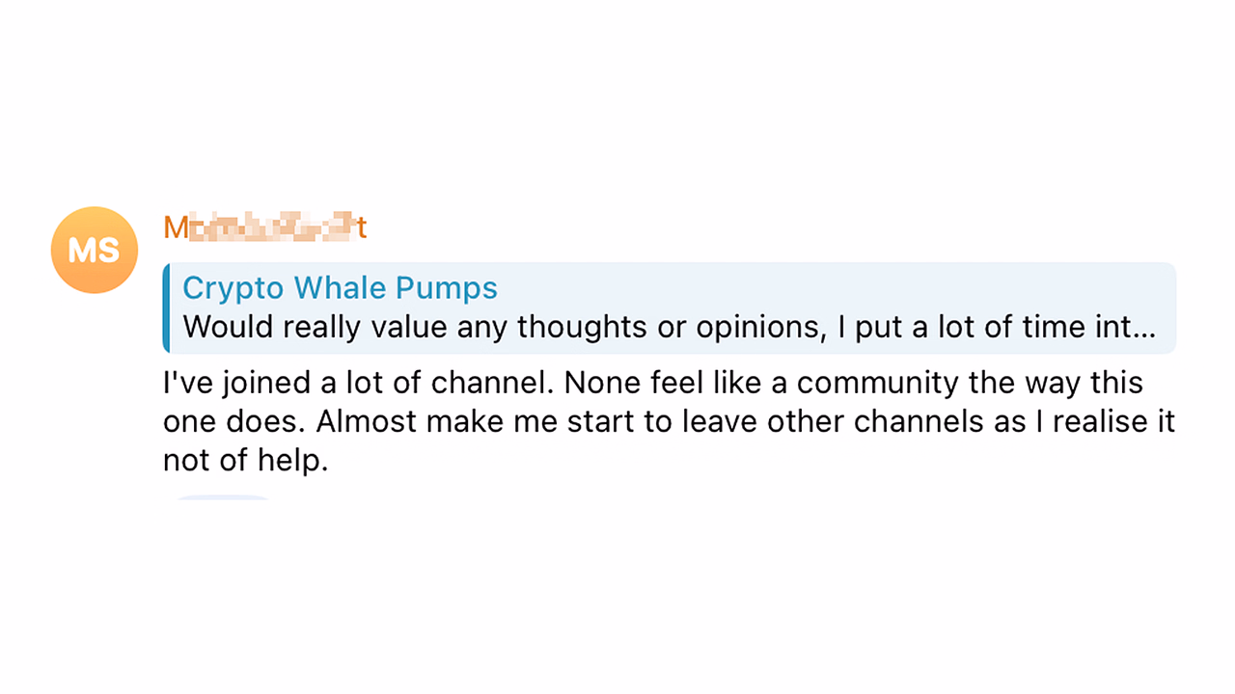Viewport: 1235px width, 694px height.
Task: Click the blue vertical bar of the quote
Action: pyautogui.click(x=166, y=307)
